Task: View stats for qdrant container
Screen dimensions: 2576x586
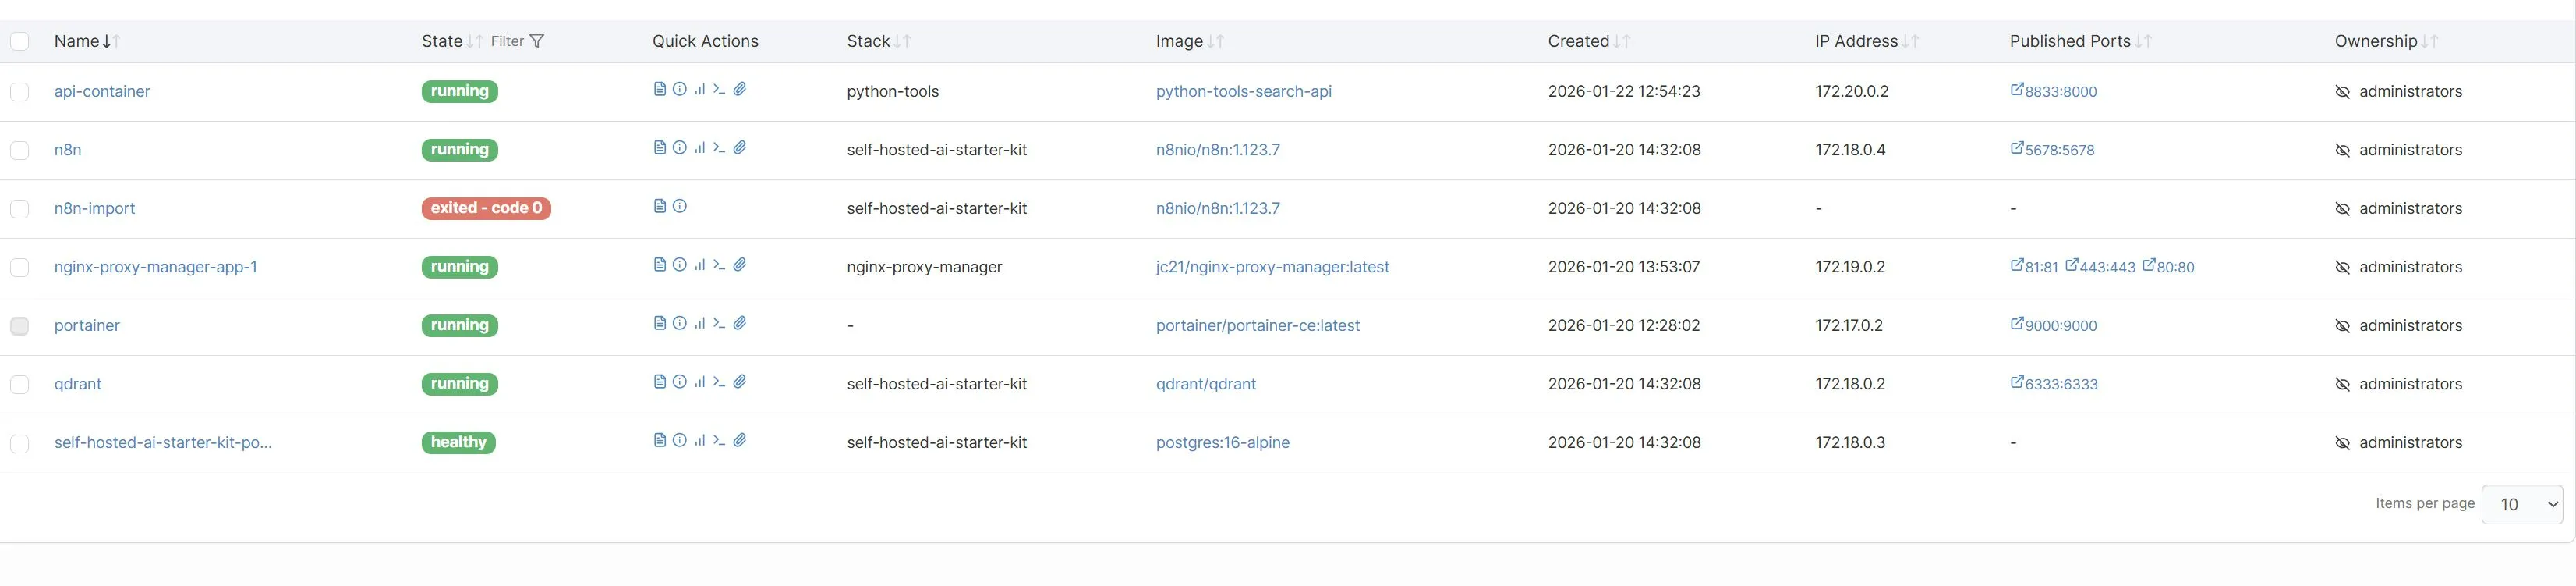Action: (699, 382)
